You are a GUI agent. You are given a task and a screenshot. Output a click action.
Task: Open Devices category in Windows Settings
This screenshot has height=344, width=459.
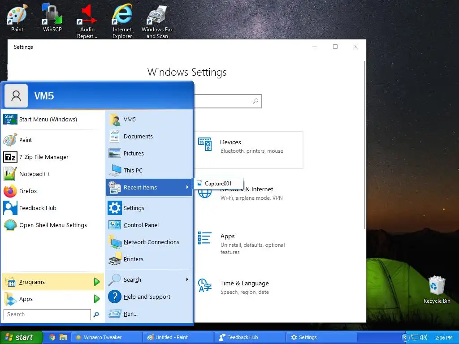pos(248,150)
